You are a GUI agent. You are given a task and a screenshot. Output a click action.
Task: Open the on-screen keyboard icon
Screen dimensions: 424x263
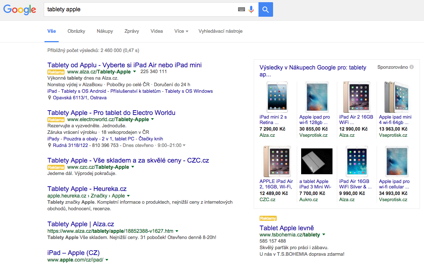[241, 9]
